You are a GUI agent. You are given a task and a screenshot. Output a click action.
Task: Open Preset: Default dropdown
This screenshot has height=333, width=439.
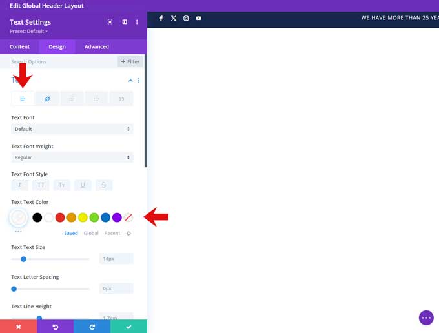click(28, 31)
